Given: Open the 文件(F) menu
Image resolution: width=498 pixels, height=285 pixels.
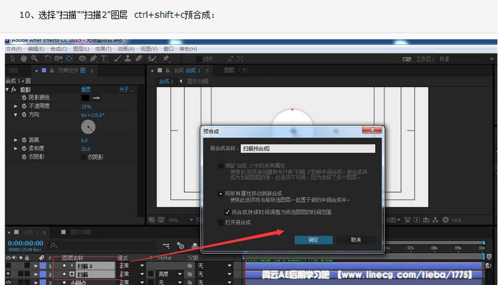Looking at the screenshot, I should point(14,49).
